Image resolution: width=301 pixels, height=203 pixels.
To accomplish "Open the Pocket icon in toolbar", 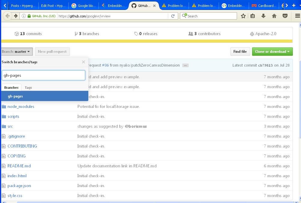I will point(285,16).
